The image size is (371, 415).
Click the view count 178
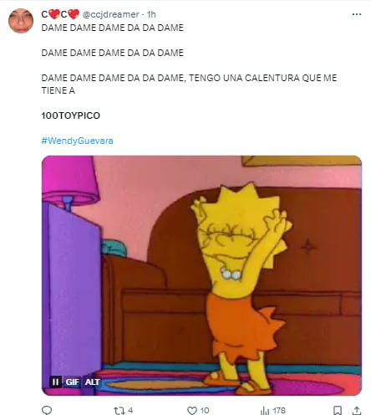(x=279, y=411)
